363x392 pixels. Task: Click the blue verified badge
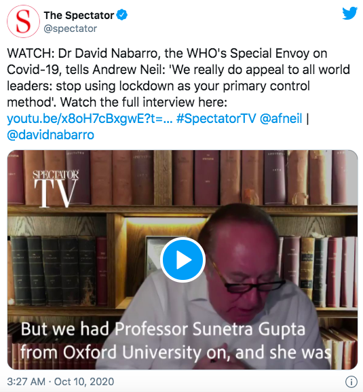point(122,15)
